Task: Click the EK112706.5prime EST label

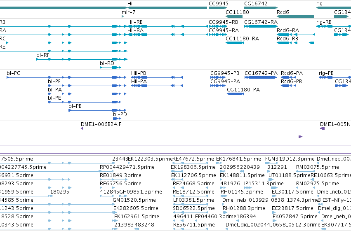Action: (x=193, y=175)
